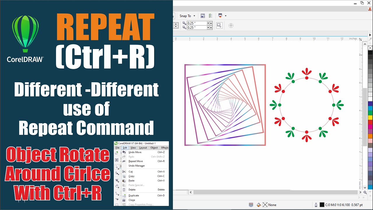Click the Fill bucket icon in status bar

tap(259, 205)
